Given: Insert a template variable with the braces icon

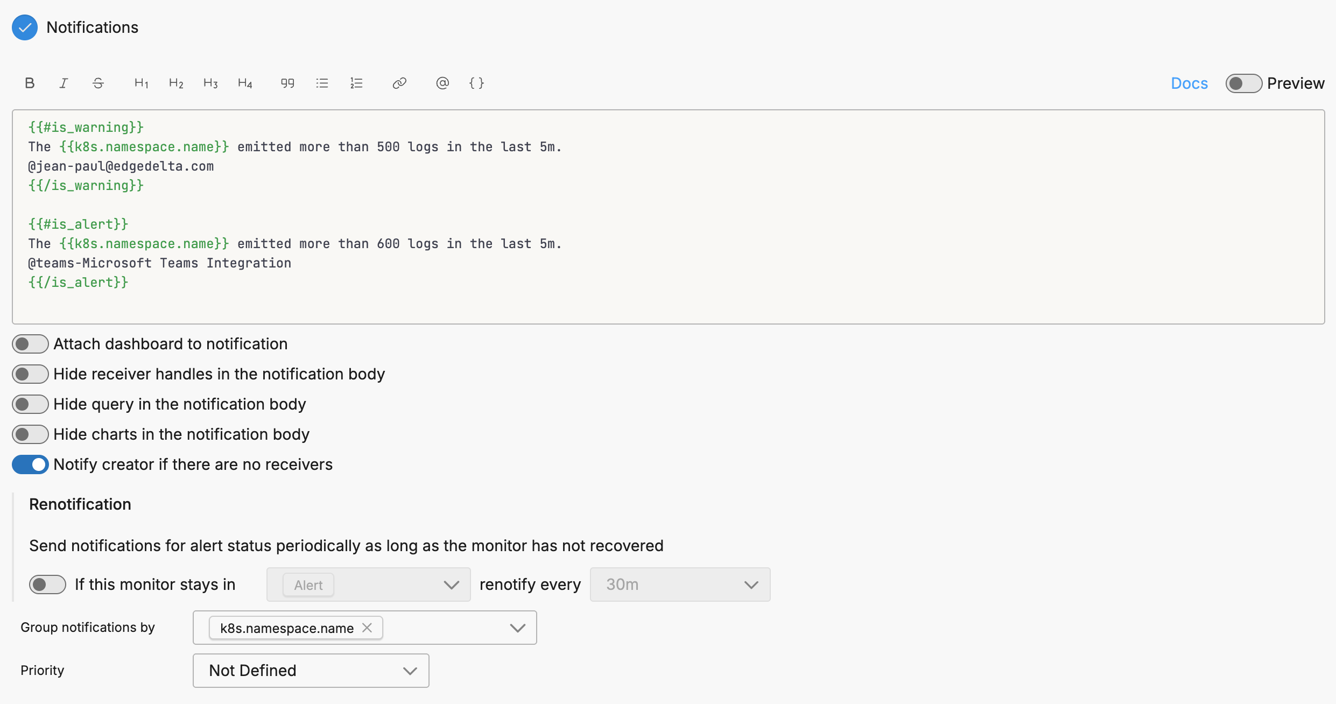Looking at the screenshot, I should click(x=476, y=83).
